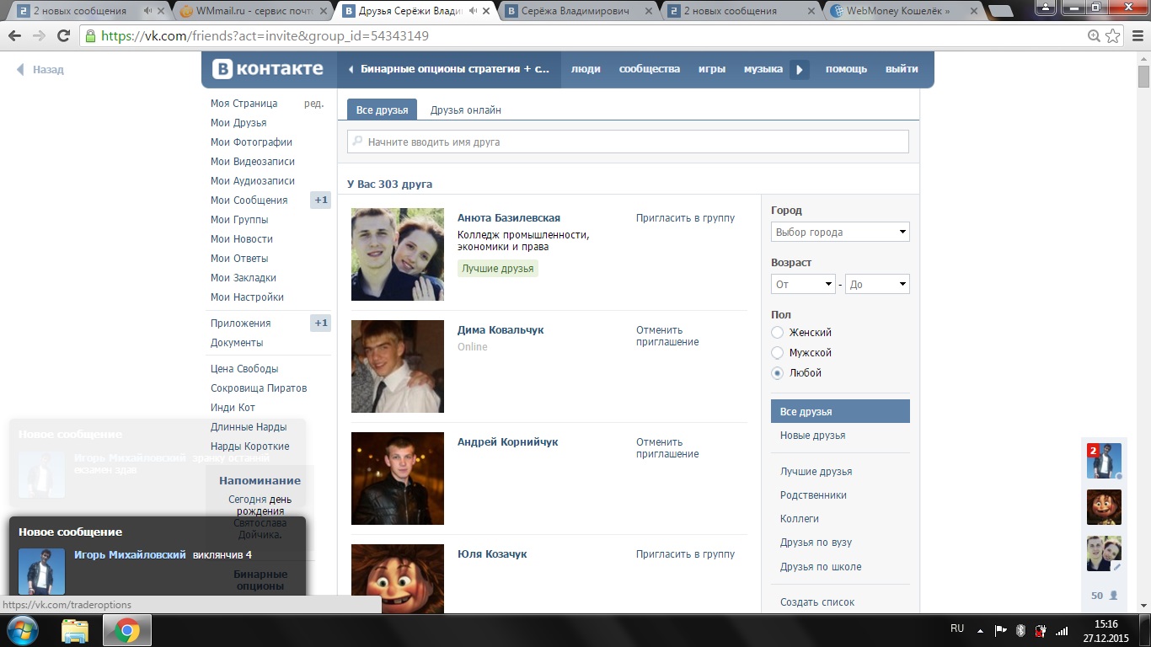Image resolution: width=1151 pixels, height=647 pixels.
Task: Show hidden tray icons arrow
Action: coord(979,630)
